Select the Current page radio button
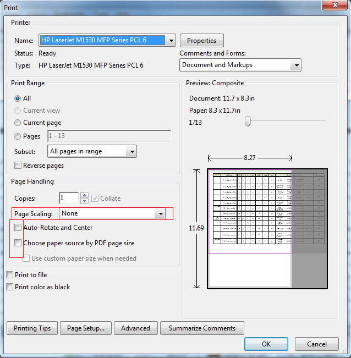 (x=18, y=123)
